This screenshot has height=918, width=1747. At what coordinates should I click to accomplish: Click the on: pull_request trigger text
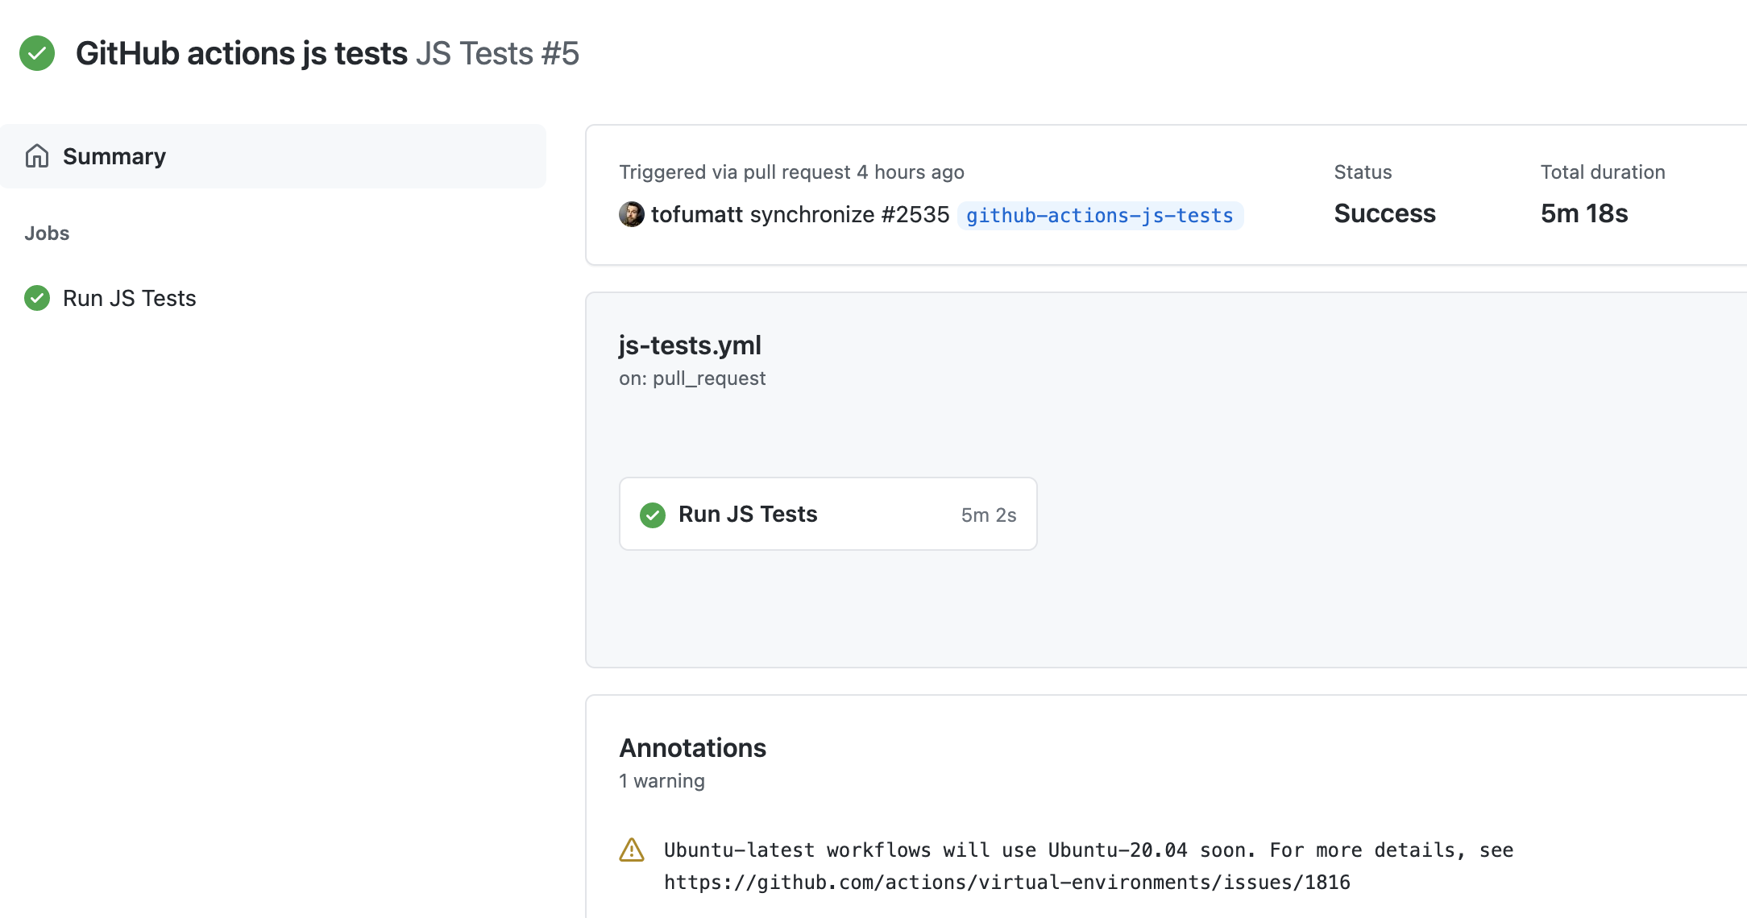point(692,378)
